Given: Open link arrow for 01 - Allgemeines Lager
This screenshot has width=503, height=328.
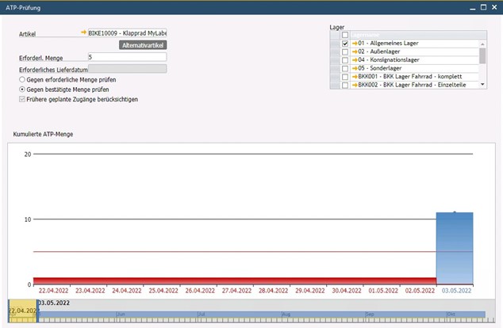Looking at the screenshot, I should [355, 44].
